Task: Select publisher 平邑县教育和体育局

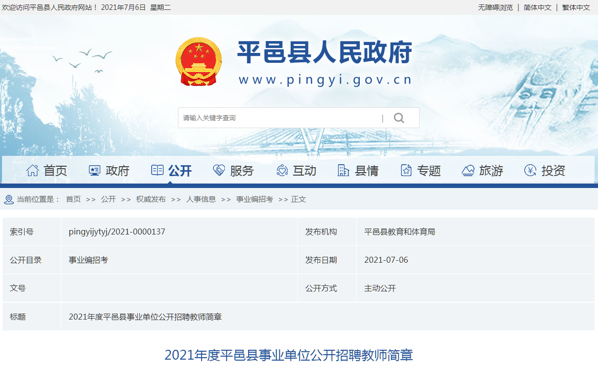Action: 400,232
